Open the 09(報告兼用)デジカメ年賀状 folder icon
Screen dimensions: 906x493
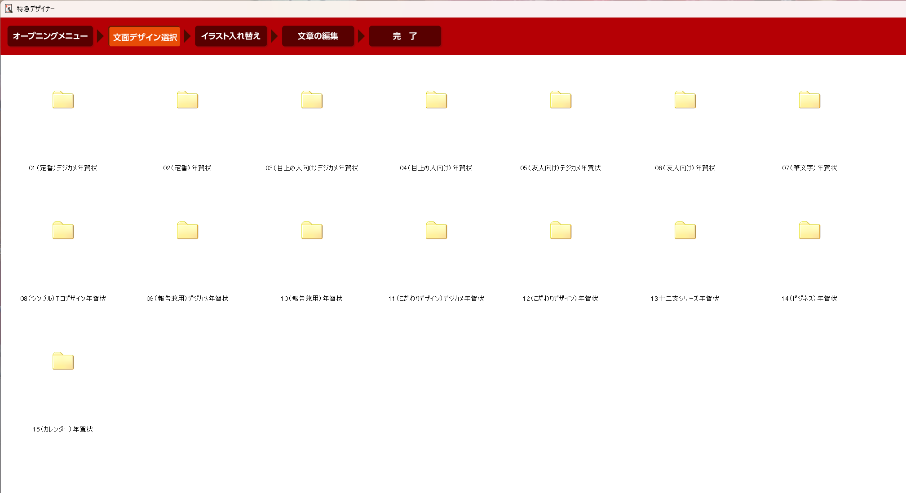tap(187, 230)
